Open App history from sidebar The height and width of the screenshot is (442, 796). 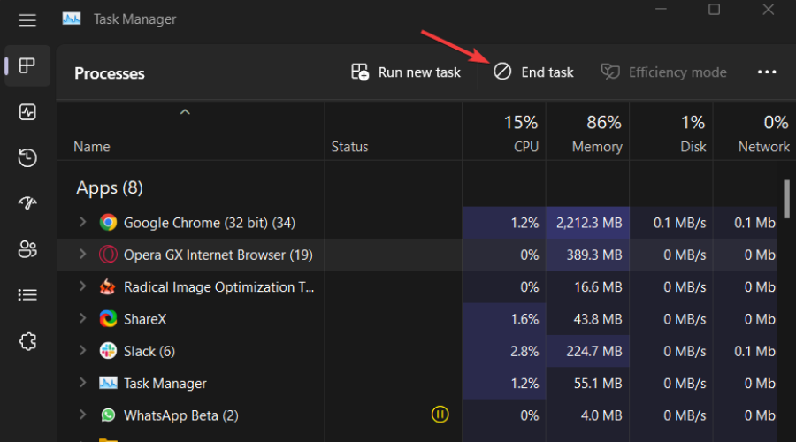pyautogui.click(x=27, y=158)
